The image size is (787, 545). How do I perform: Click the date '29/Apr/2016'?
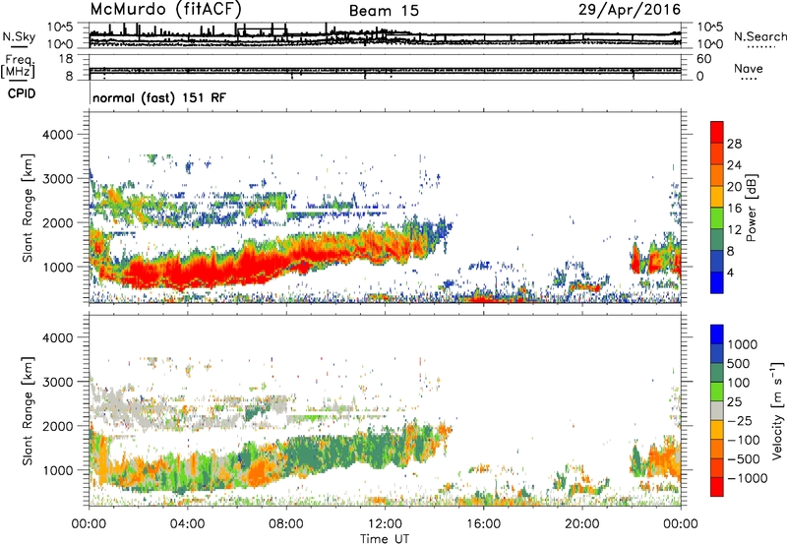click(630, 10)
